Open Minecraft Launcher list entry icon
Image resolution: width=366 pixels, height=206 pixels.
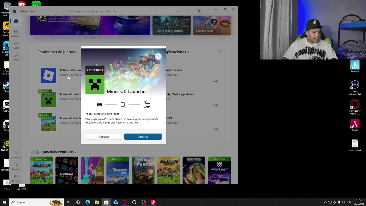(49, 100)
